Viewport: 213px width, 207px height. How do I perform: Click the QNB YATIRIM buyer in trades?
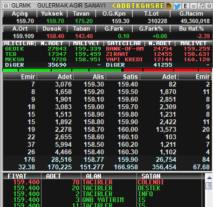(x=103, y=200)
